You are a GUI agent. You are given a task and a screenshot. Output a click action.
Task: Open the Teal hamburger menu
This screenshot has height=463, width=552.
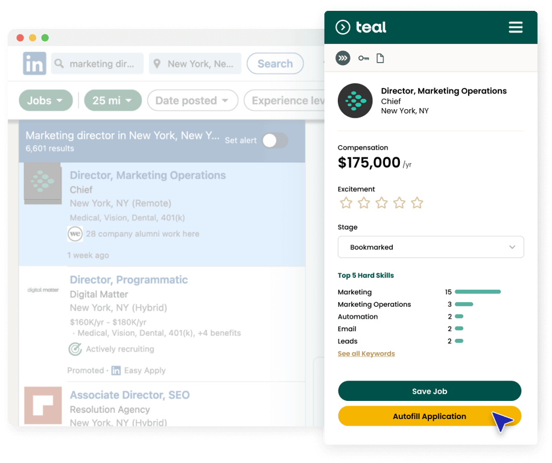(515, 27)
